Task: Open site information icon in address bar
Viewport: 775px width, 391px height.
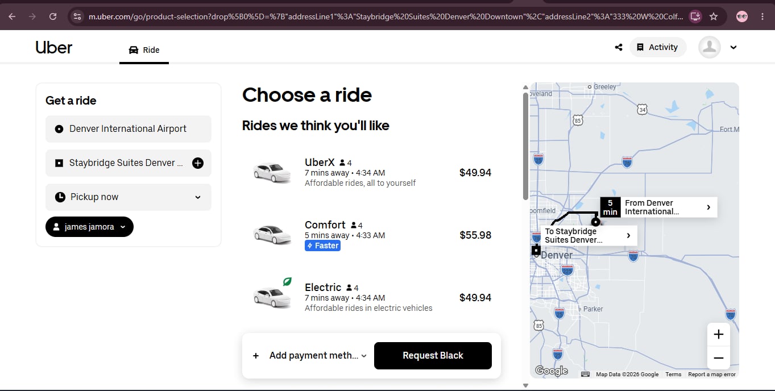Action: point(78,16)
